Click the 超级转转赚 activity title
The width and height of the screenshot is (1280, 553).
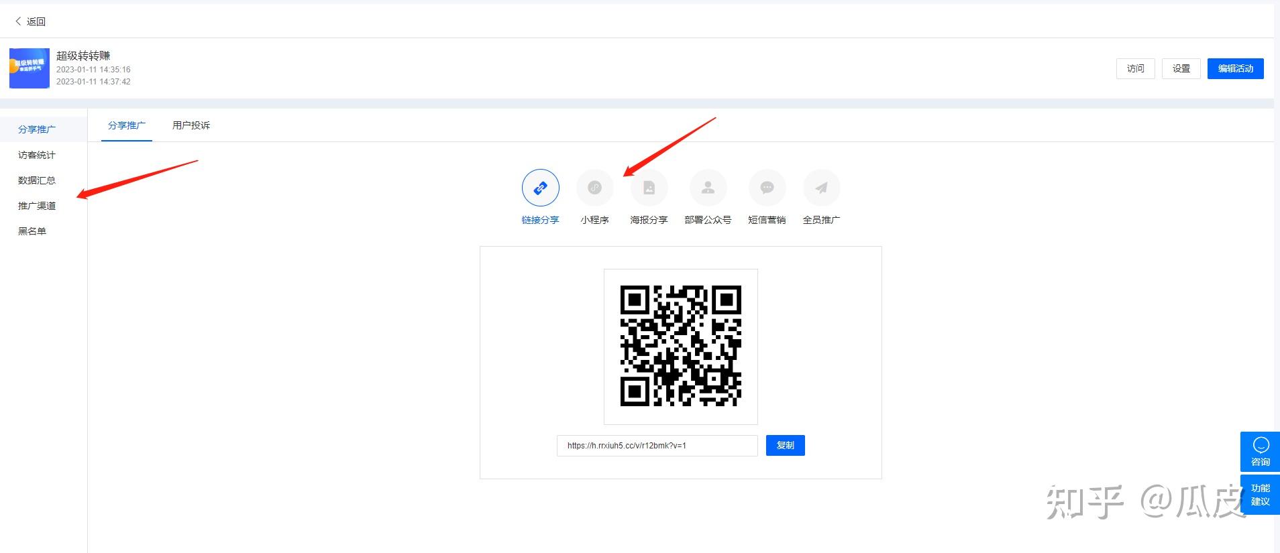tap(83, 56)
